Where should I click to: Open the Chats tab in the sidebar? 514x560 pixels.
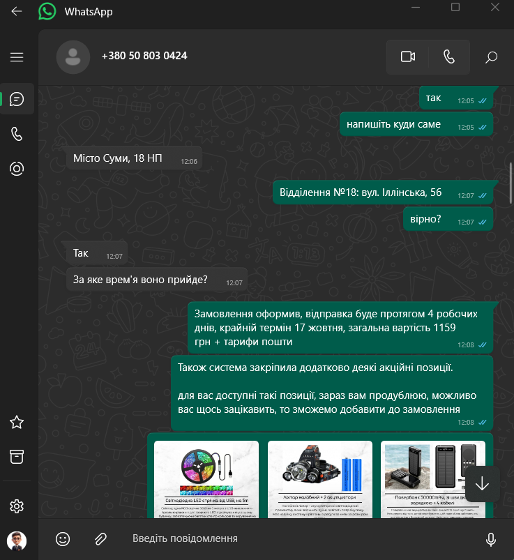tap(17, 99)
